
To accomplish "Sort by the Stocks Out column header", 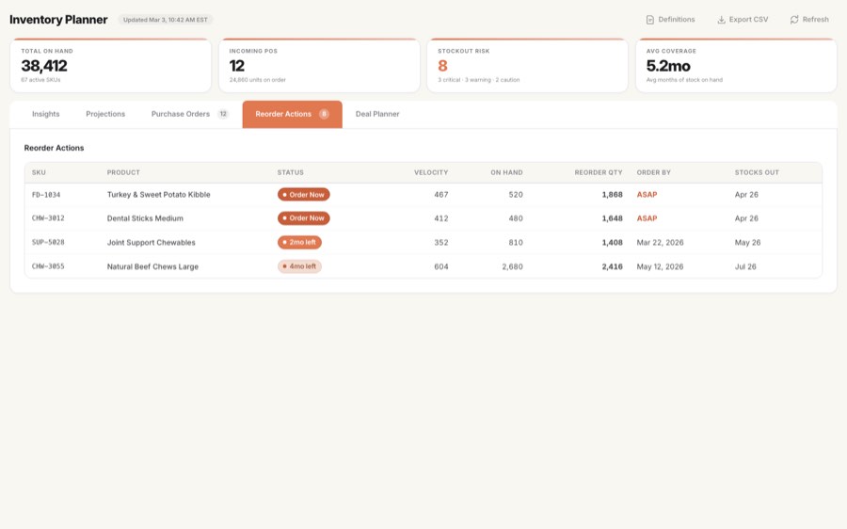I will pos(757,172).
